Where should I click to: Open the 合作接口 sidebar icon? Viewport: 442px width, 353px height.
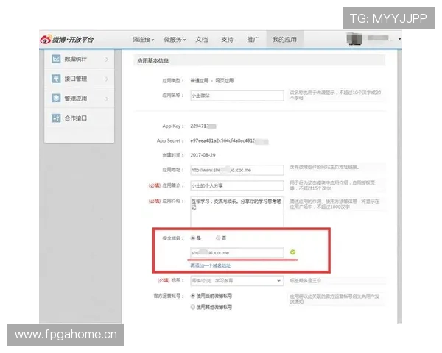(56, 118)
